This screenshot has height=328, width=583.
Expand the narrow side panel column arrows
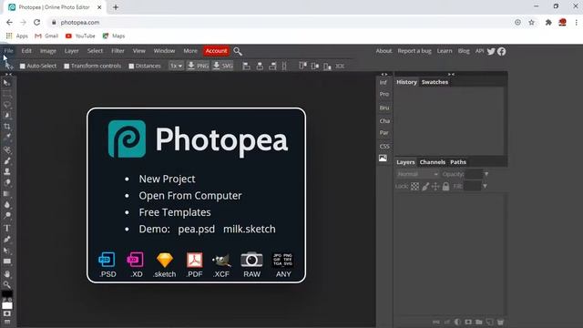click(384, 75)
